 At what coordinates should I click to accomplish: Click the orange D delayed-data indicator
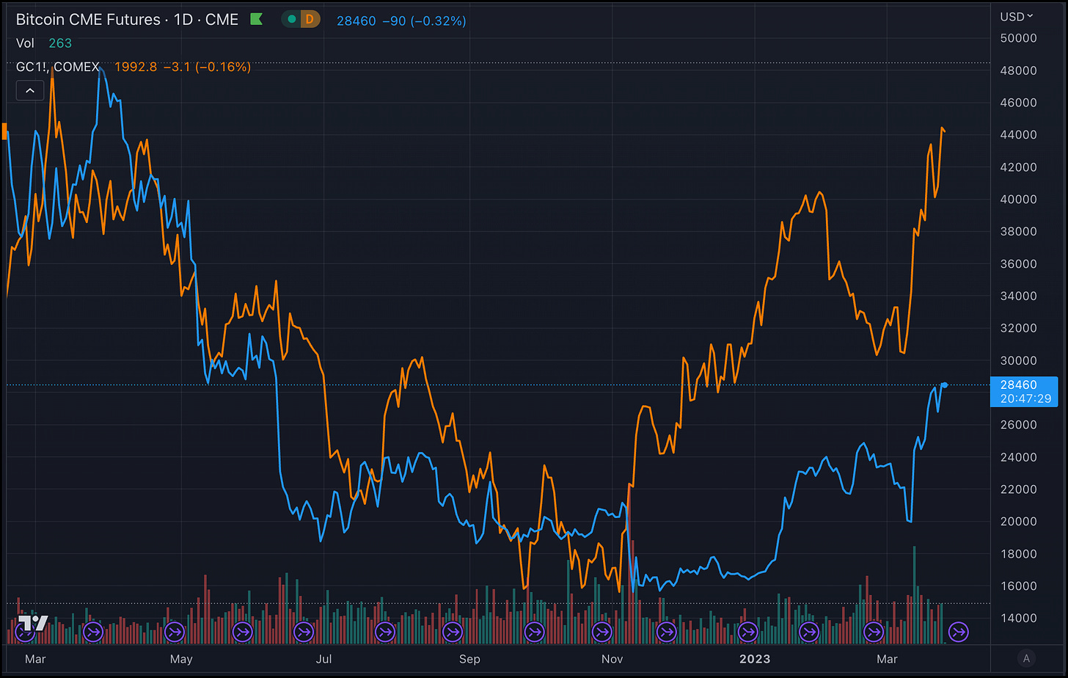[310, 20]
